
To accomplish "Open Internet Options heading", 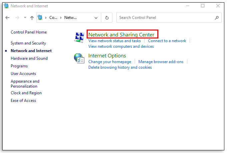I will tap(107, 56).
